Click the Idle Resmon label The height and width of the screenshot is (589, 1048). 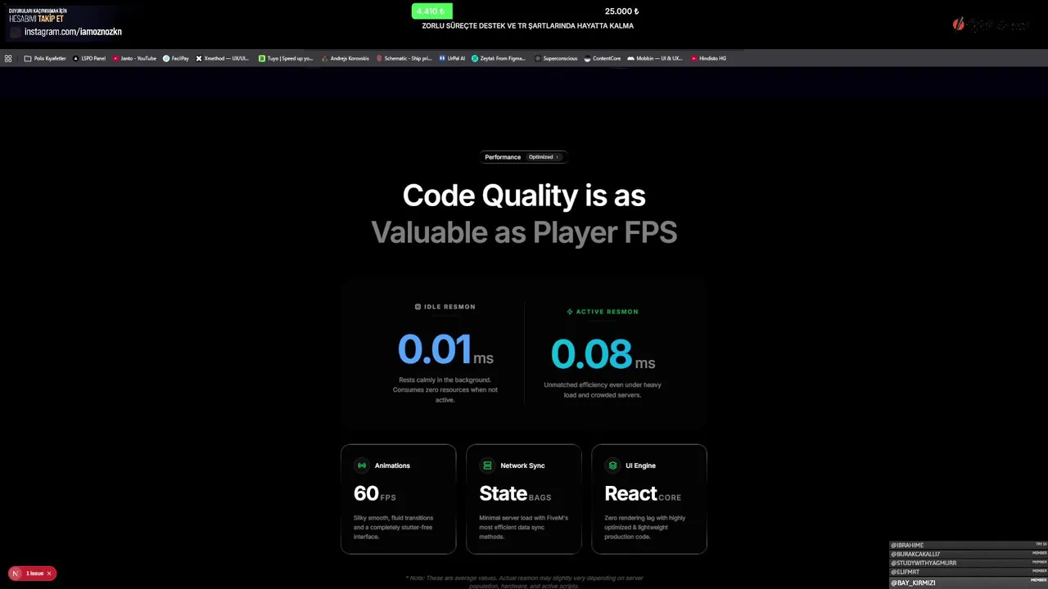[449, 307]
